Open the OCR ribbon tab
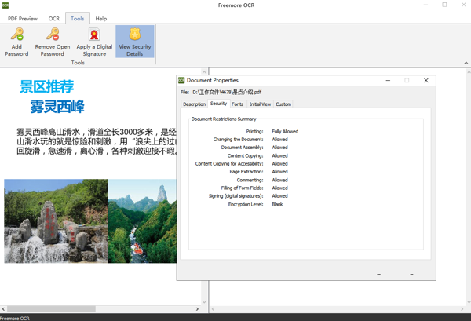 (x=53, y=18)
